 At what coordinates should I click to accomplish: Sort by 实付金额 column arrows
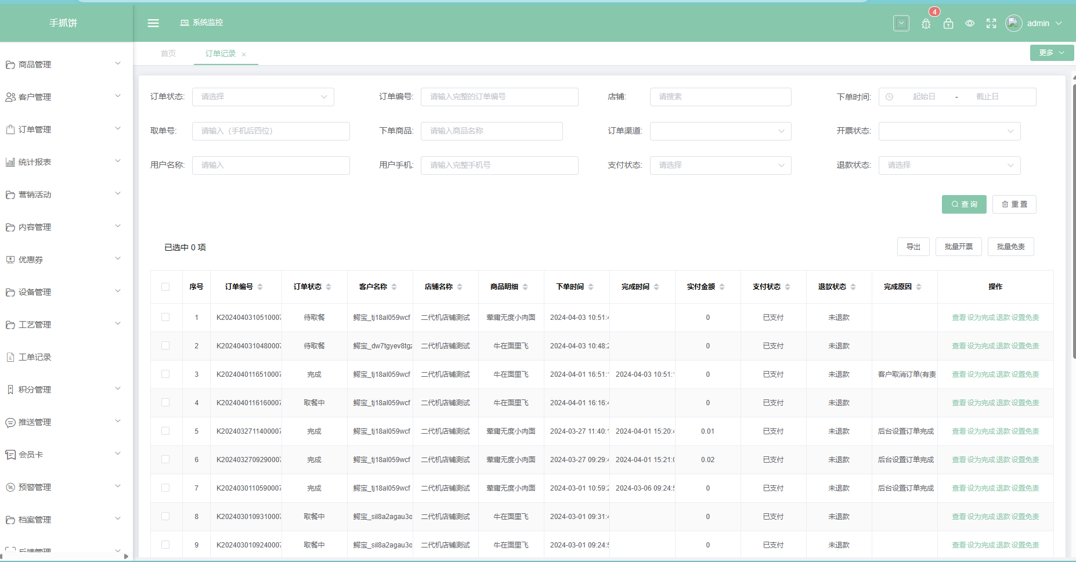[722, 287]
